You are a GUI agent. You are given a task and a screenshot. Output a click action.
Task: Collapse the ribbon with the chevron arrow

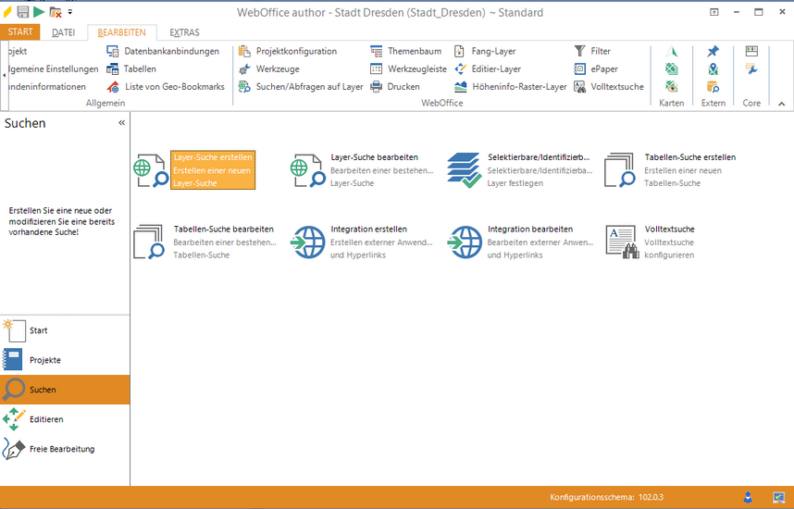click(781, 104)
